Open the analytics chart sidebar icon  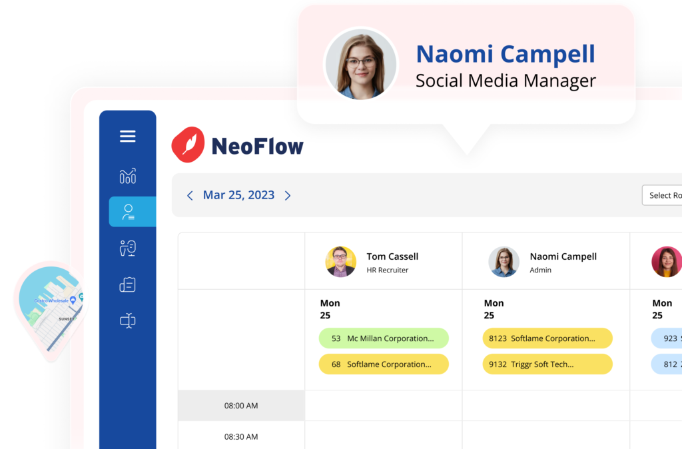click(x=128, y=176)
